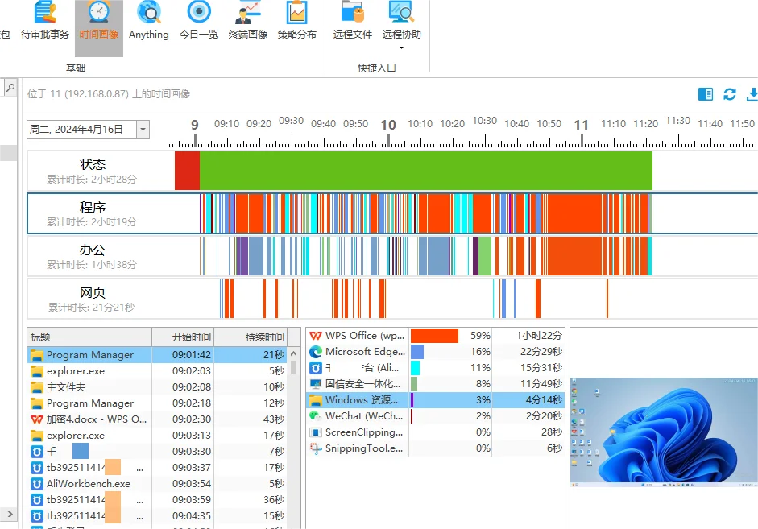
Task: Click the AliWorkbench.exe row icon
Action: coord(37,484)
